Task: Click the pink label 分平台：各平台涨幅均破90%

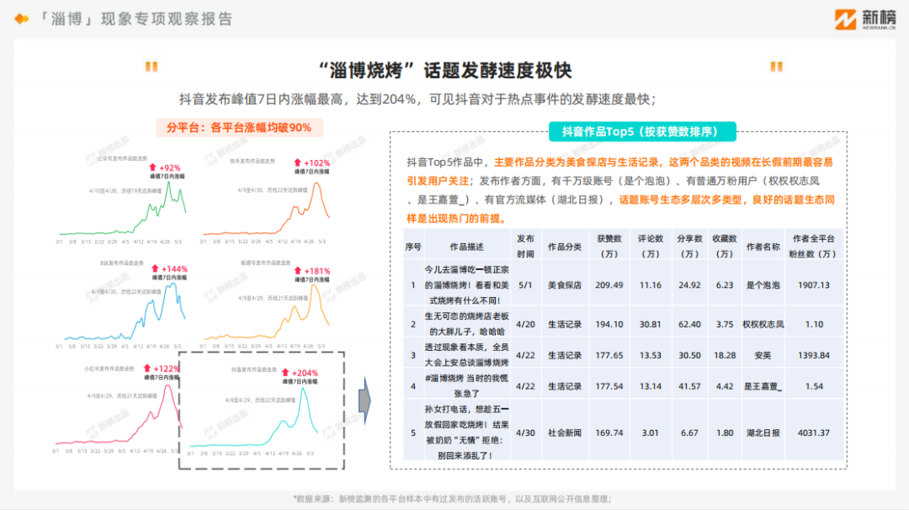Action: 239,128
